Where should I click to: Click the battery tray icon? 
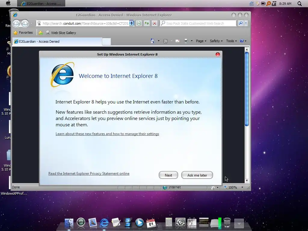(x=263, y=4)
